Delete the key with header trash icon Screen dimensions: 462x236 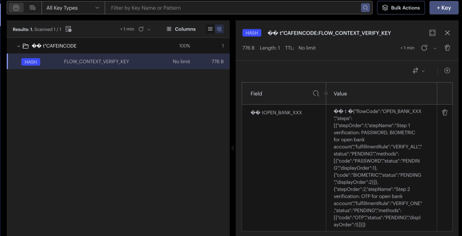pyautogui.click(x=447, y=48)
